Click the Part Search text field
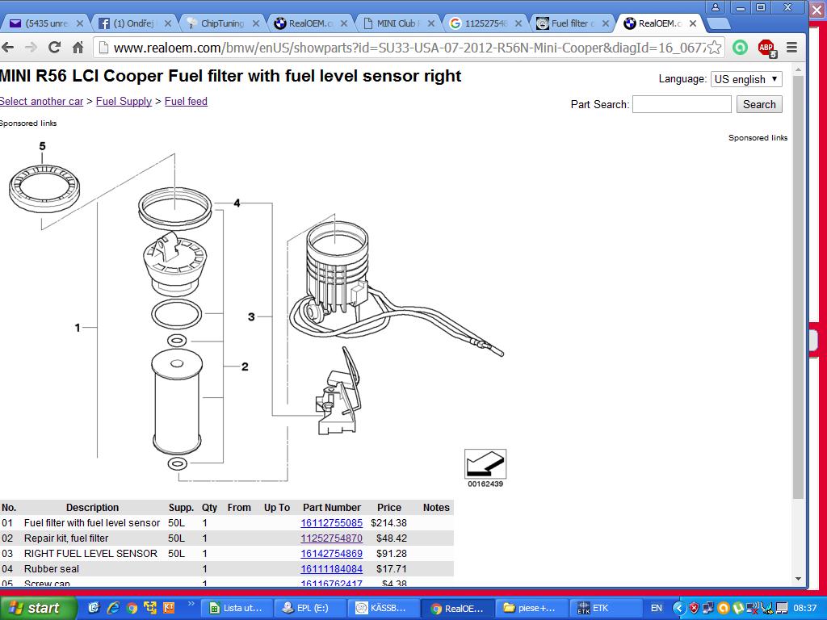 681,104
